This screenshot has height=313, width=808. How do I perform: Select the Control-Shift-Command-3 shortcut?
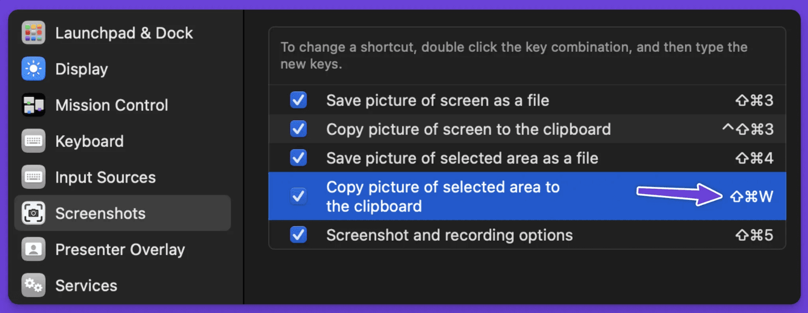(x=747, y=129)
